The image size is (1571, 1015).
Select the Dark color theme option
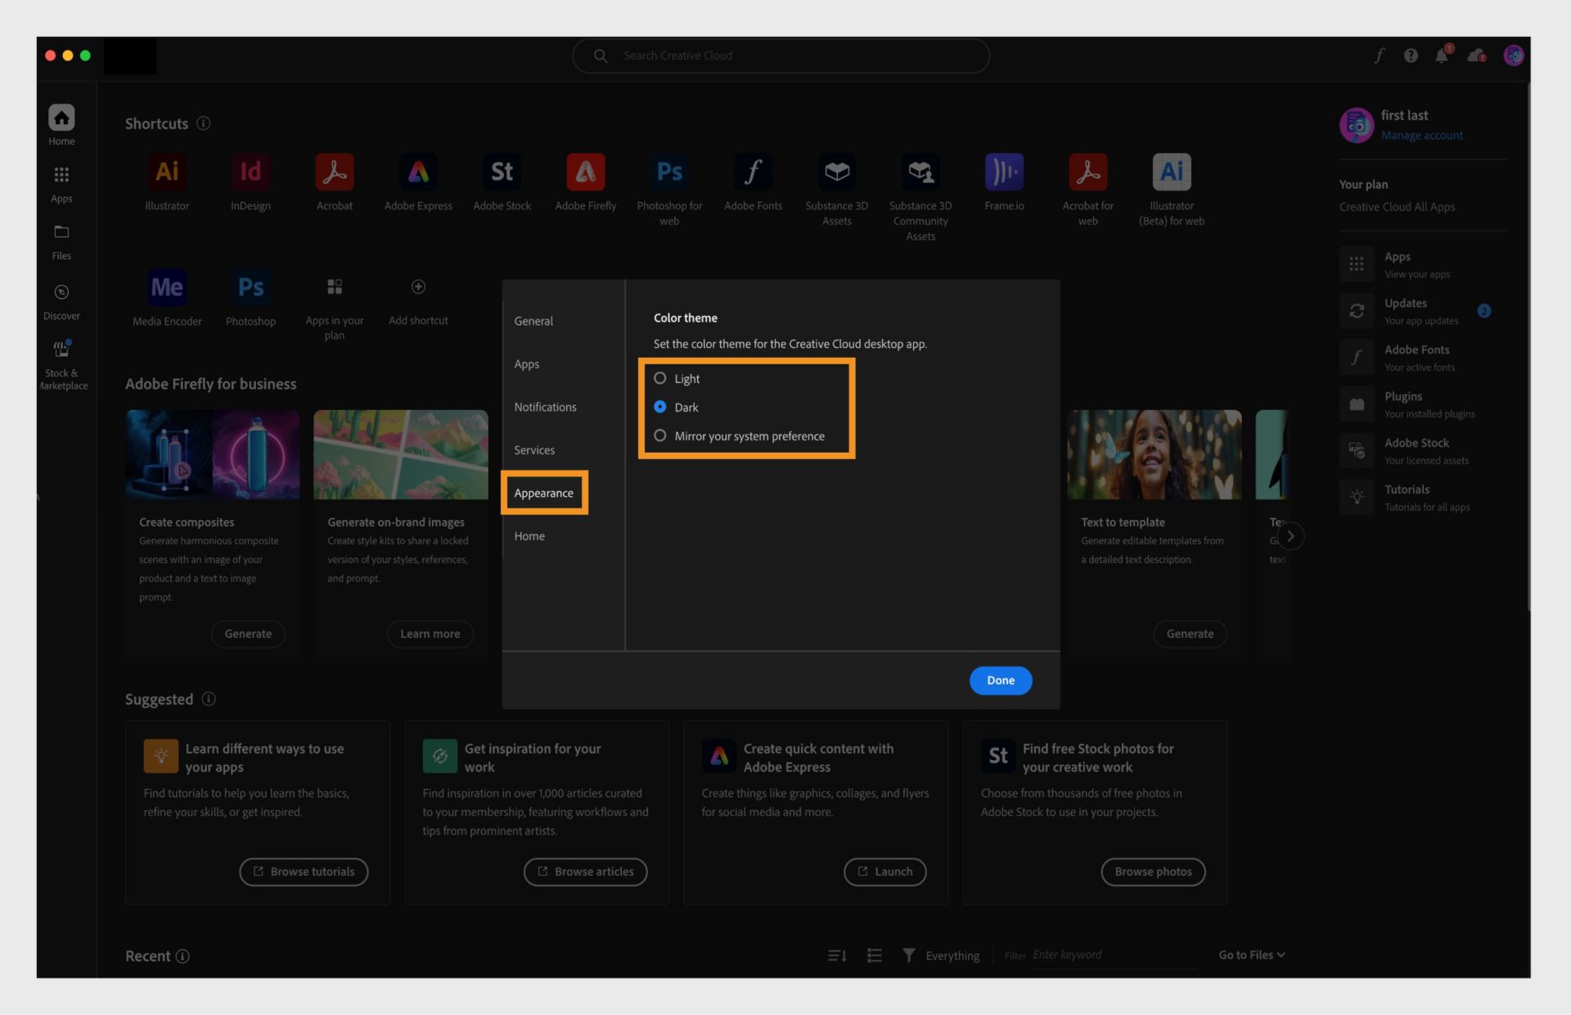(660, 407)
